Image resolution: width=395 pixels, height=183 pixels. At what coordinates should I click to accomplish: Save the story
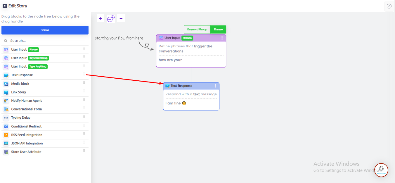(45, 30)
